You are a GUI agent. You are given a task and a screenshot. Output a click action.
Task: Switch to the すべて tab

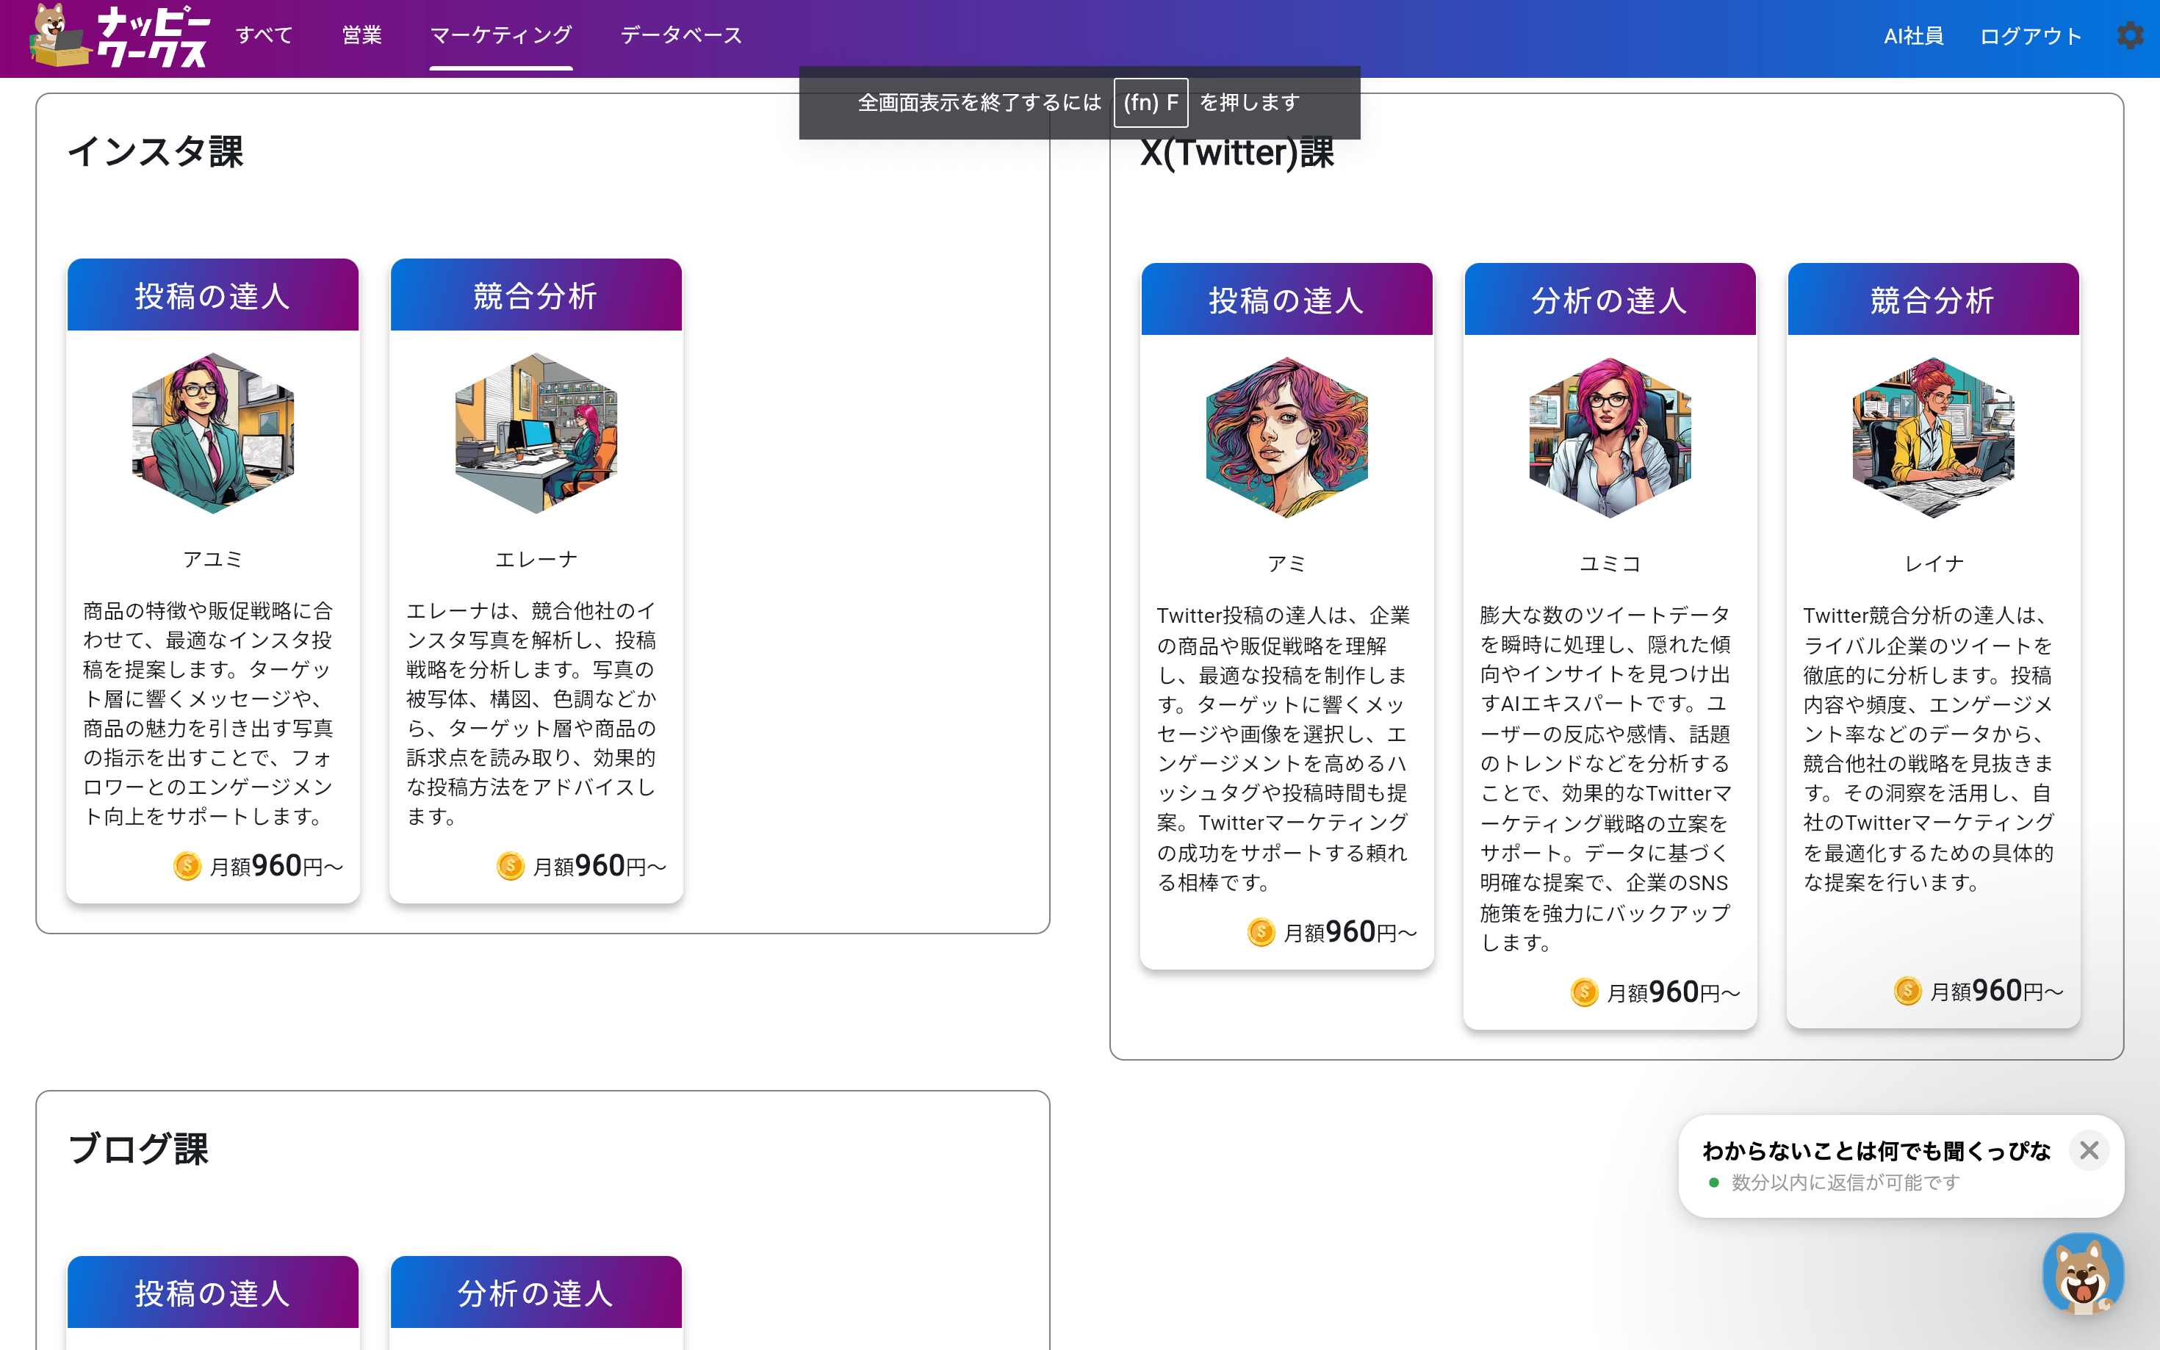264,36
